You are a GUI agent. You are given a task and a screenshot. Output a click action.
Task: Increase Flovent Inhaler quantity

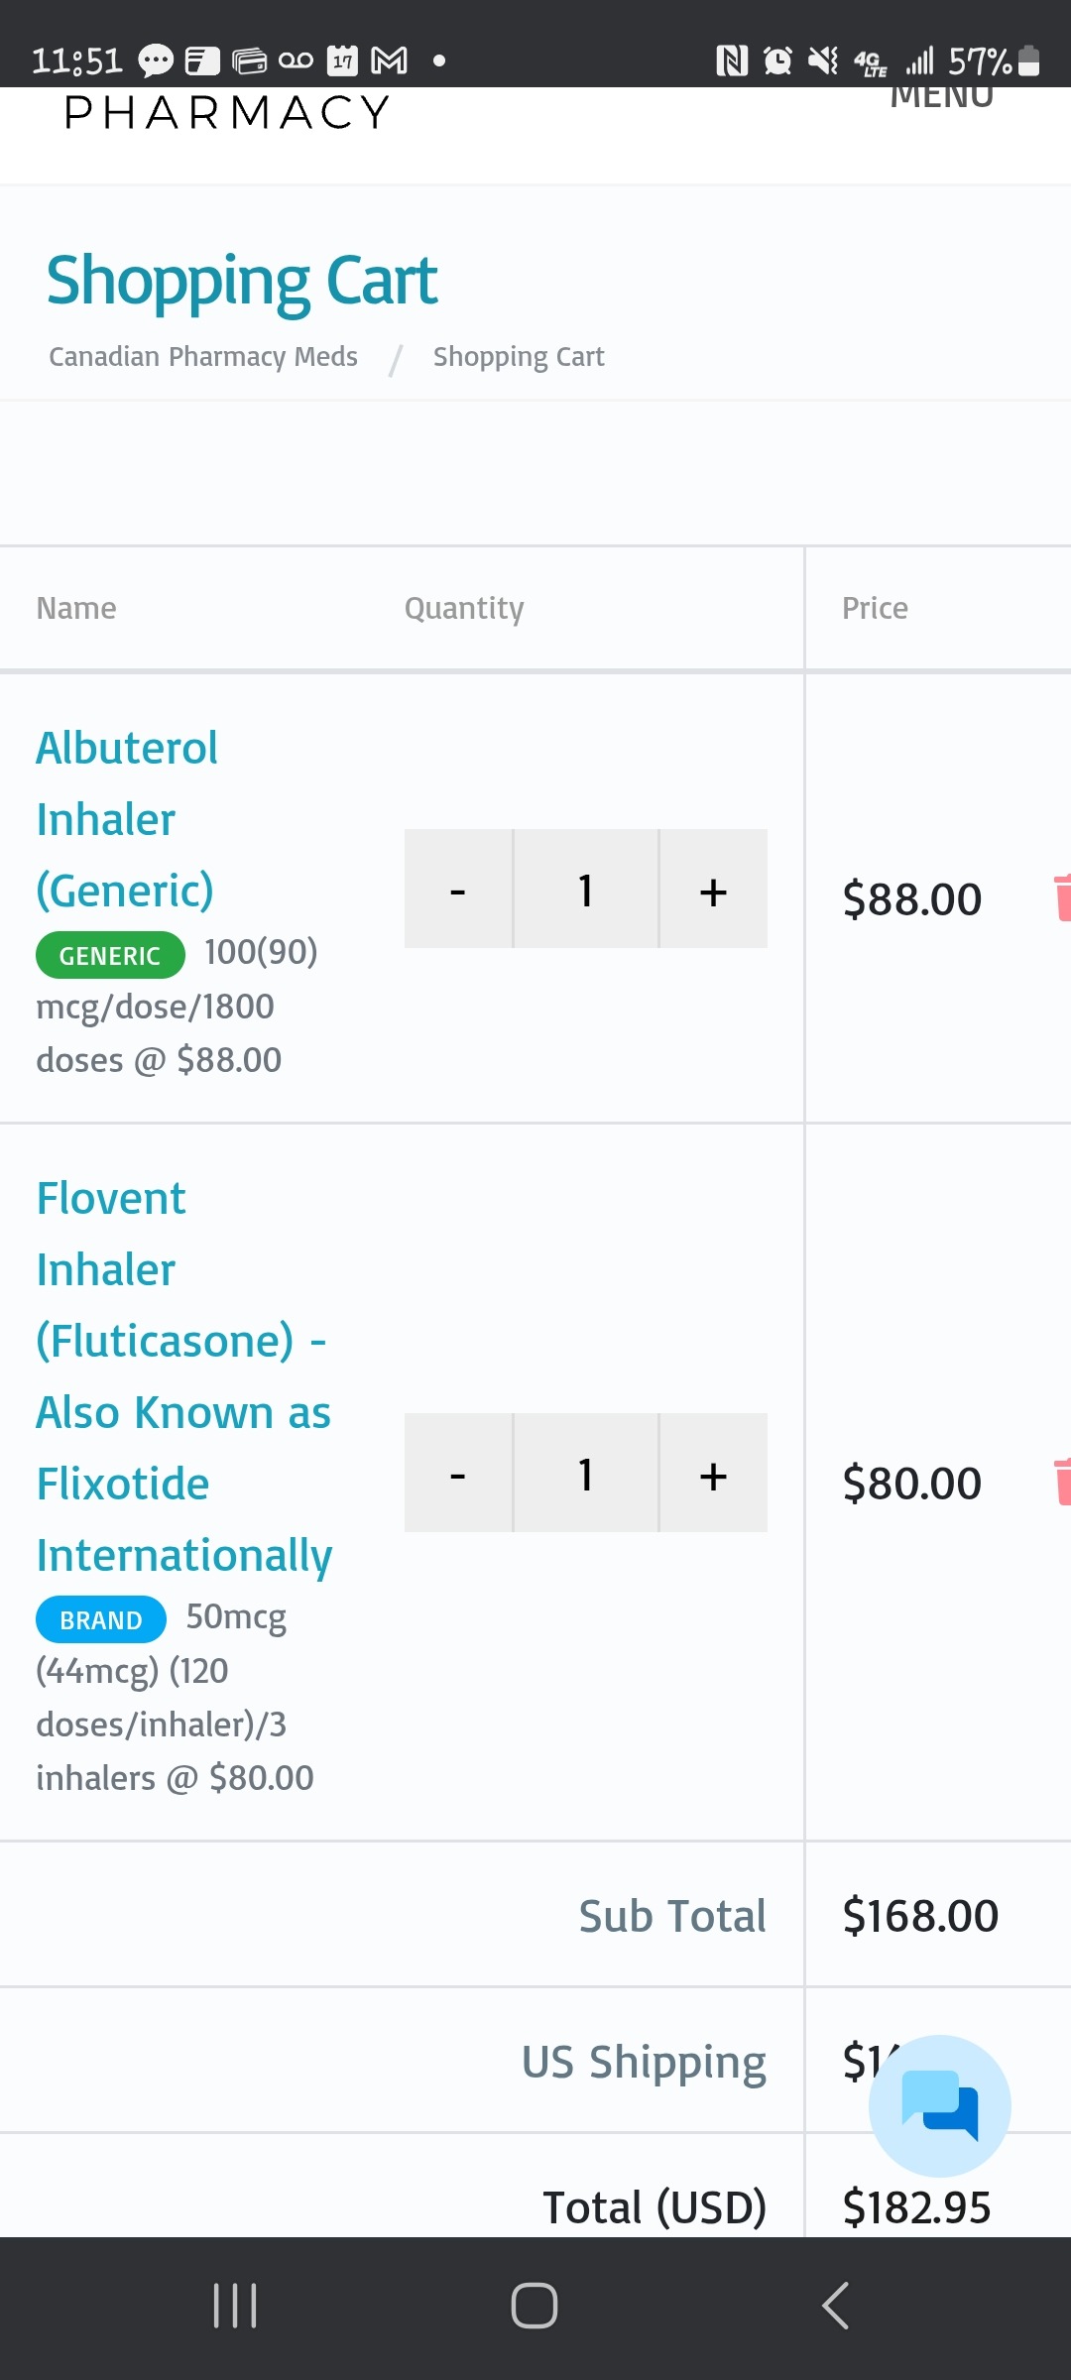click(714, 1473)
